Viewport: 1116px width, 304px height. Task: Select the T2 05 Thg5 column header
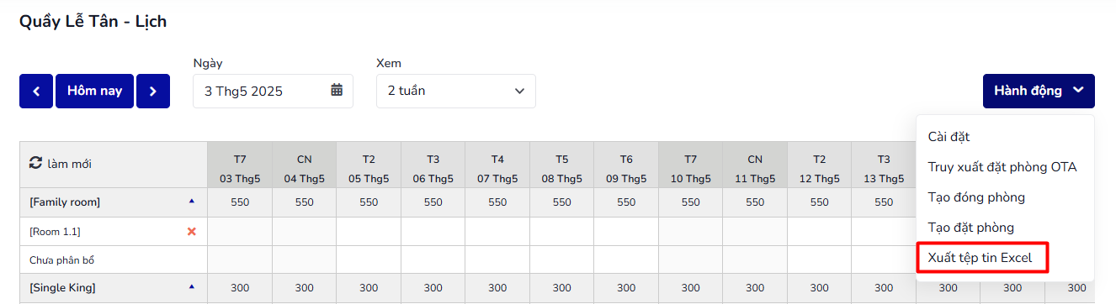point(369,165)
